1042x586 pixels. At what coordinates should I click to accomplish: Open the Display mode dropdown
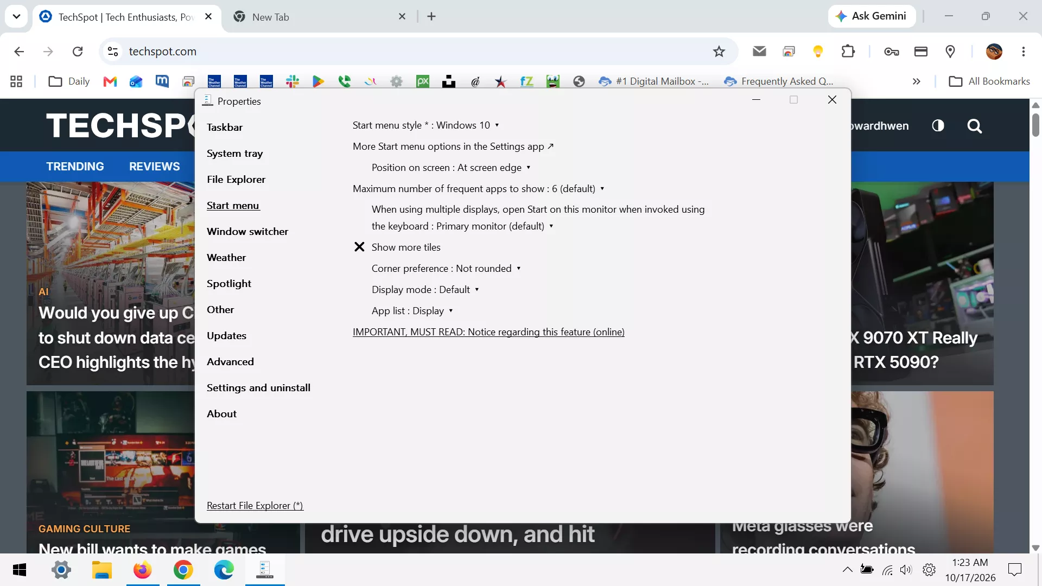coord(425,290)
